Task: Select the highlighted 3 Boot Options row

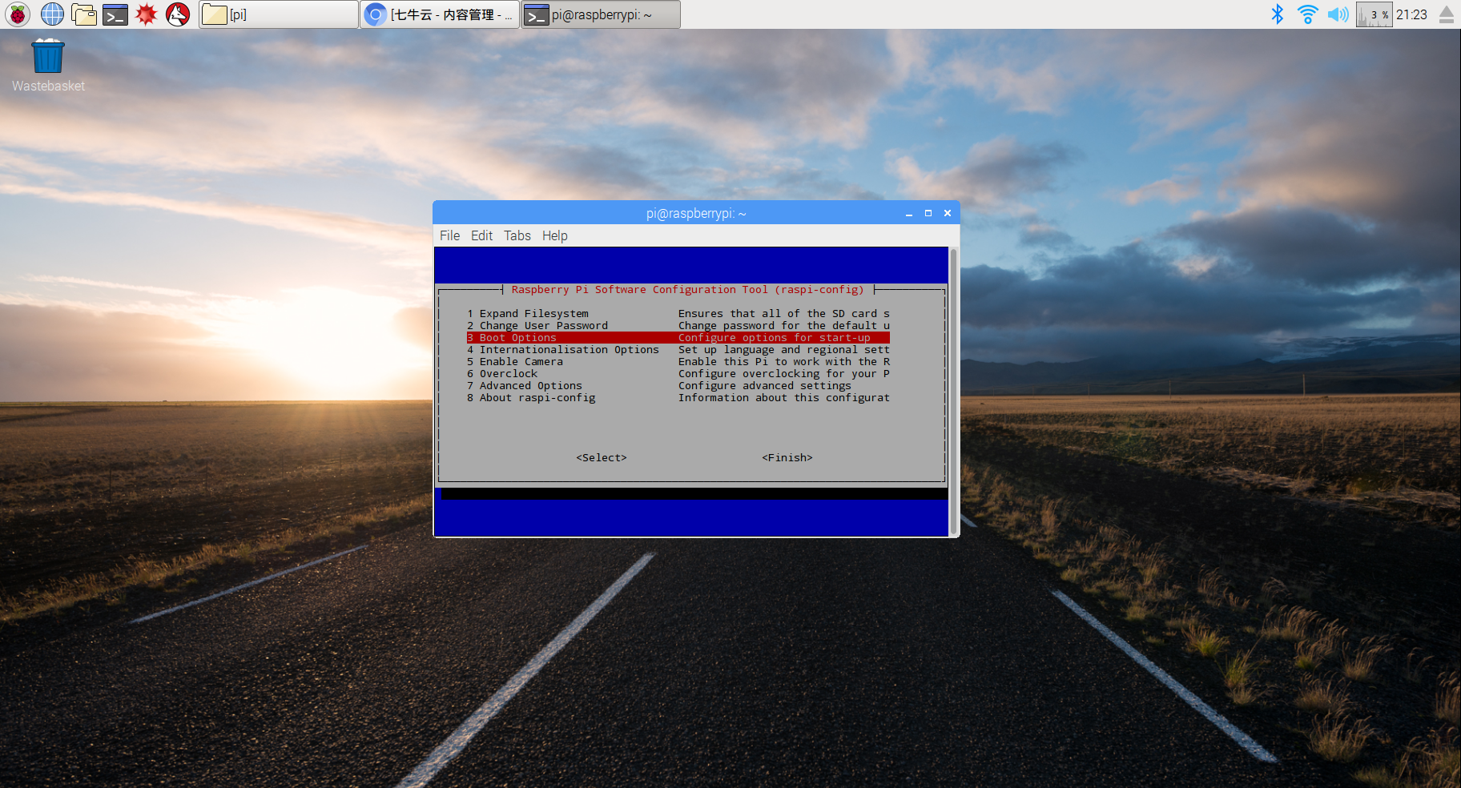Action: coord(678,338)
